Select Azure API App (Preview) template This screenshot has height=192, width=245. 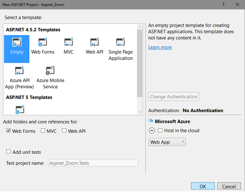[19, 78]
